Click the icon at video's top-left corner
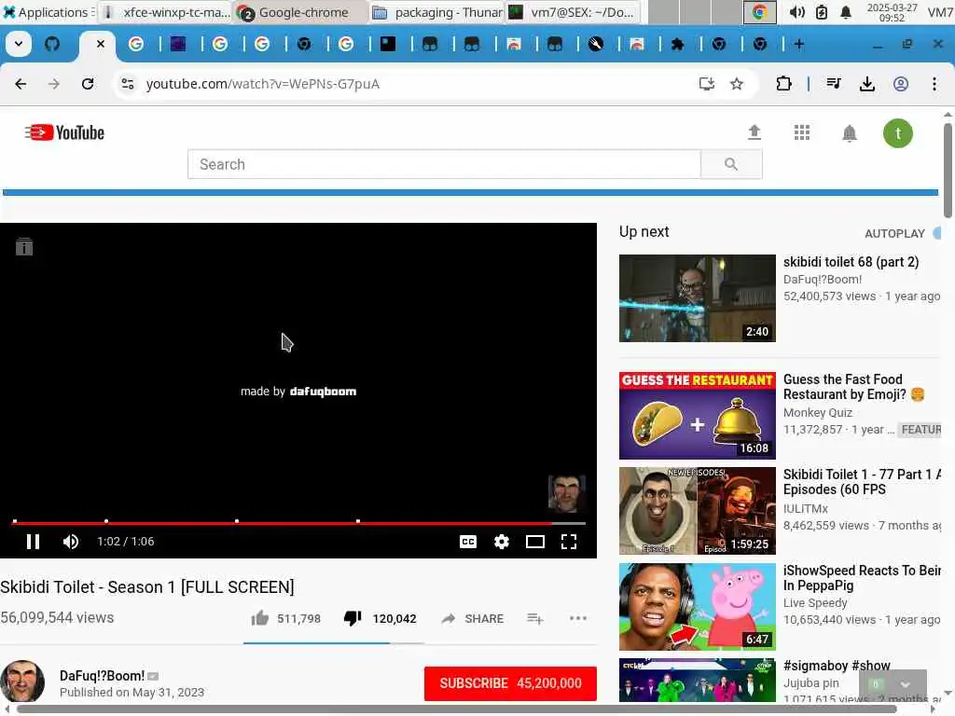955x716 pixels. 24,246
